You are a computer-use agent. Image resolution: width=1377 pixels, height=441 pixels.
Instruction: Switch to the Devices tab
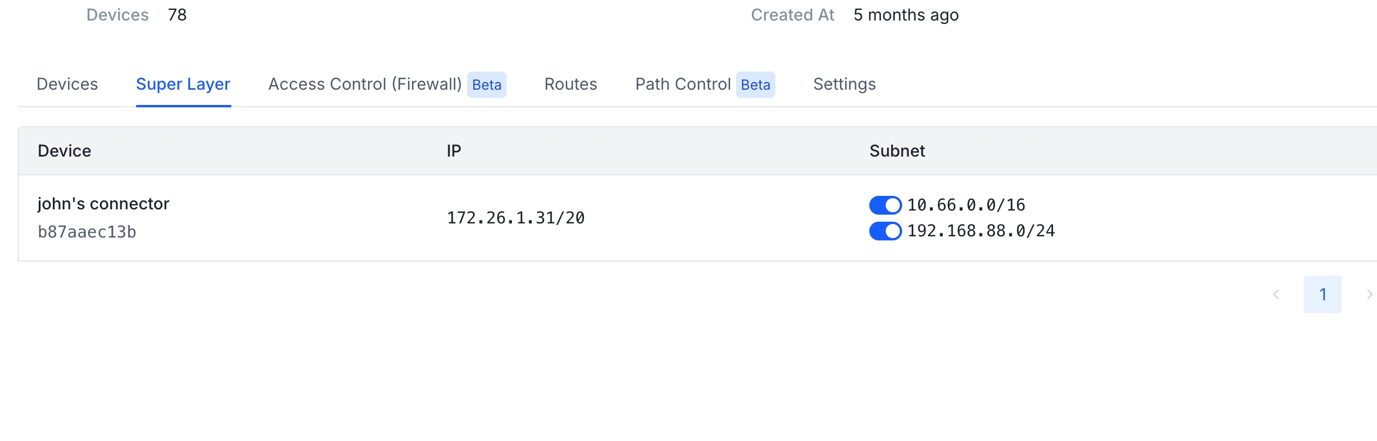click(x=67, y=84)
